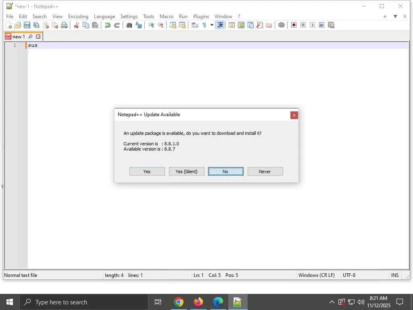Click No to decline the update

226,171
